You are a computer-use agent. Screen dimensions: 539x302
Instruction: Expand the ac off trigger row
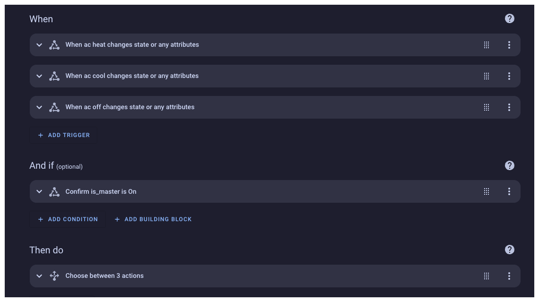pos(39,107)
